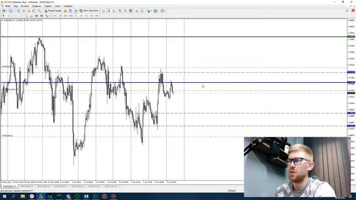
Task: Open the Вид menu
Action: click(16, 6)
